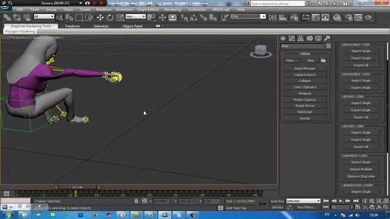The height and width of the screenshot is (219, 390).
Task: Switch to the Create command panel
Action: [283, 38]
